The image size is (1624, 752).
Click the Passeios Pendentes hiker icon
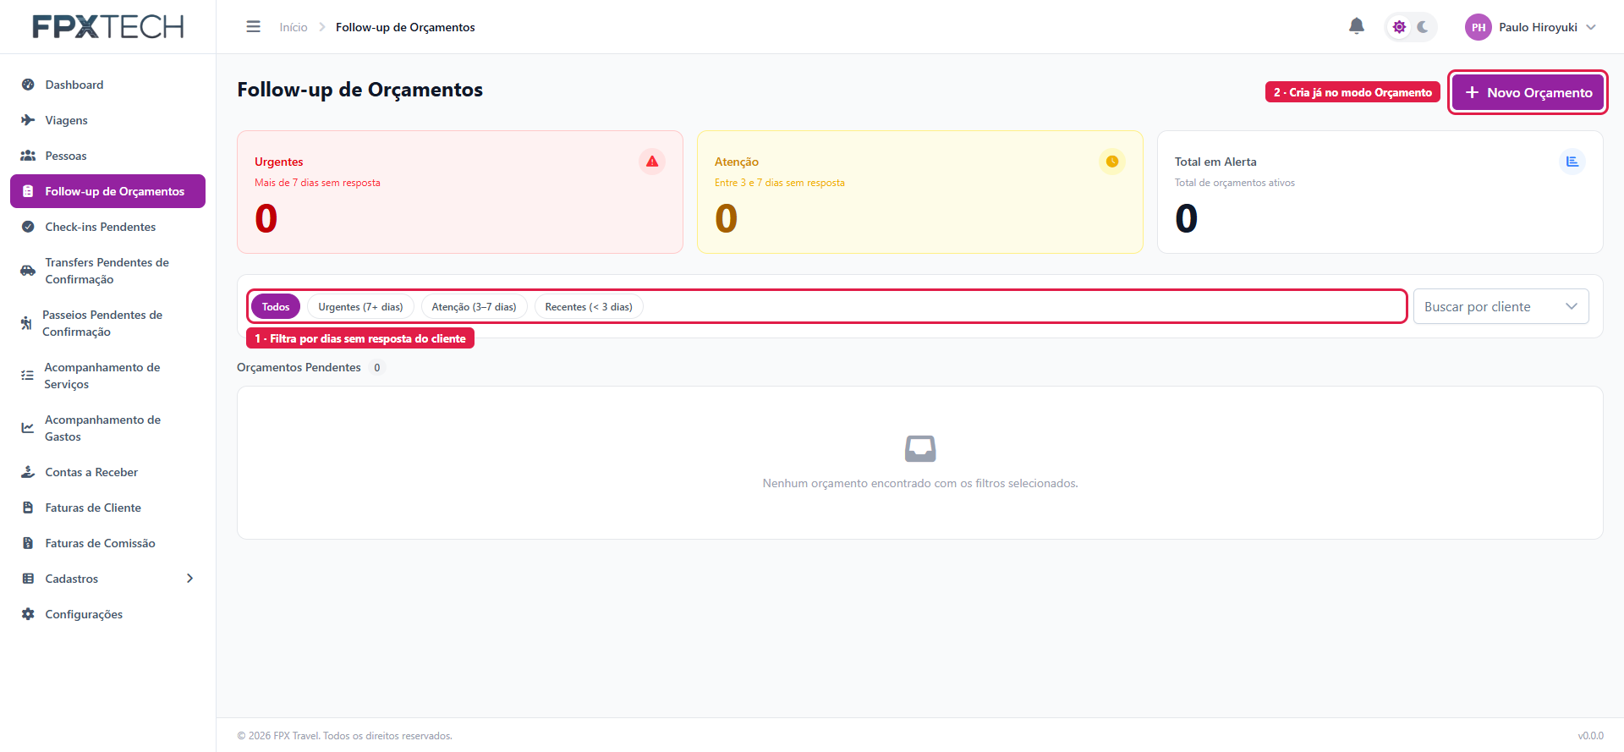(x=26, y=323)
